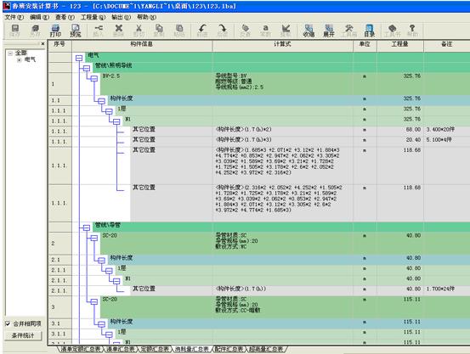Collapse the 电气 root node in table
Viewport: 470px width, 354px height.
(79, 58)
